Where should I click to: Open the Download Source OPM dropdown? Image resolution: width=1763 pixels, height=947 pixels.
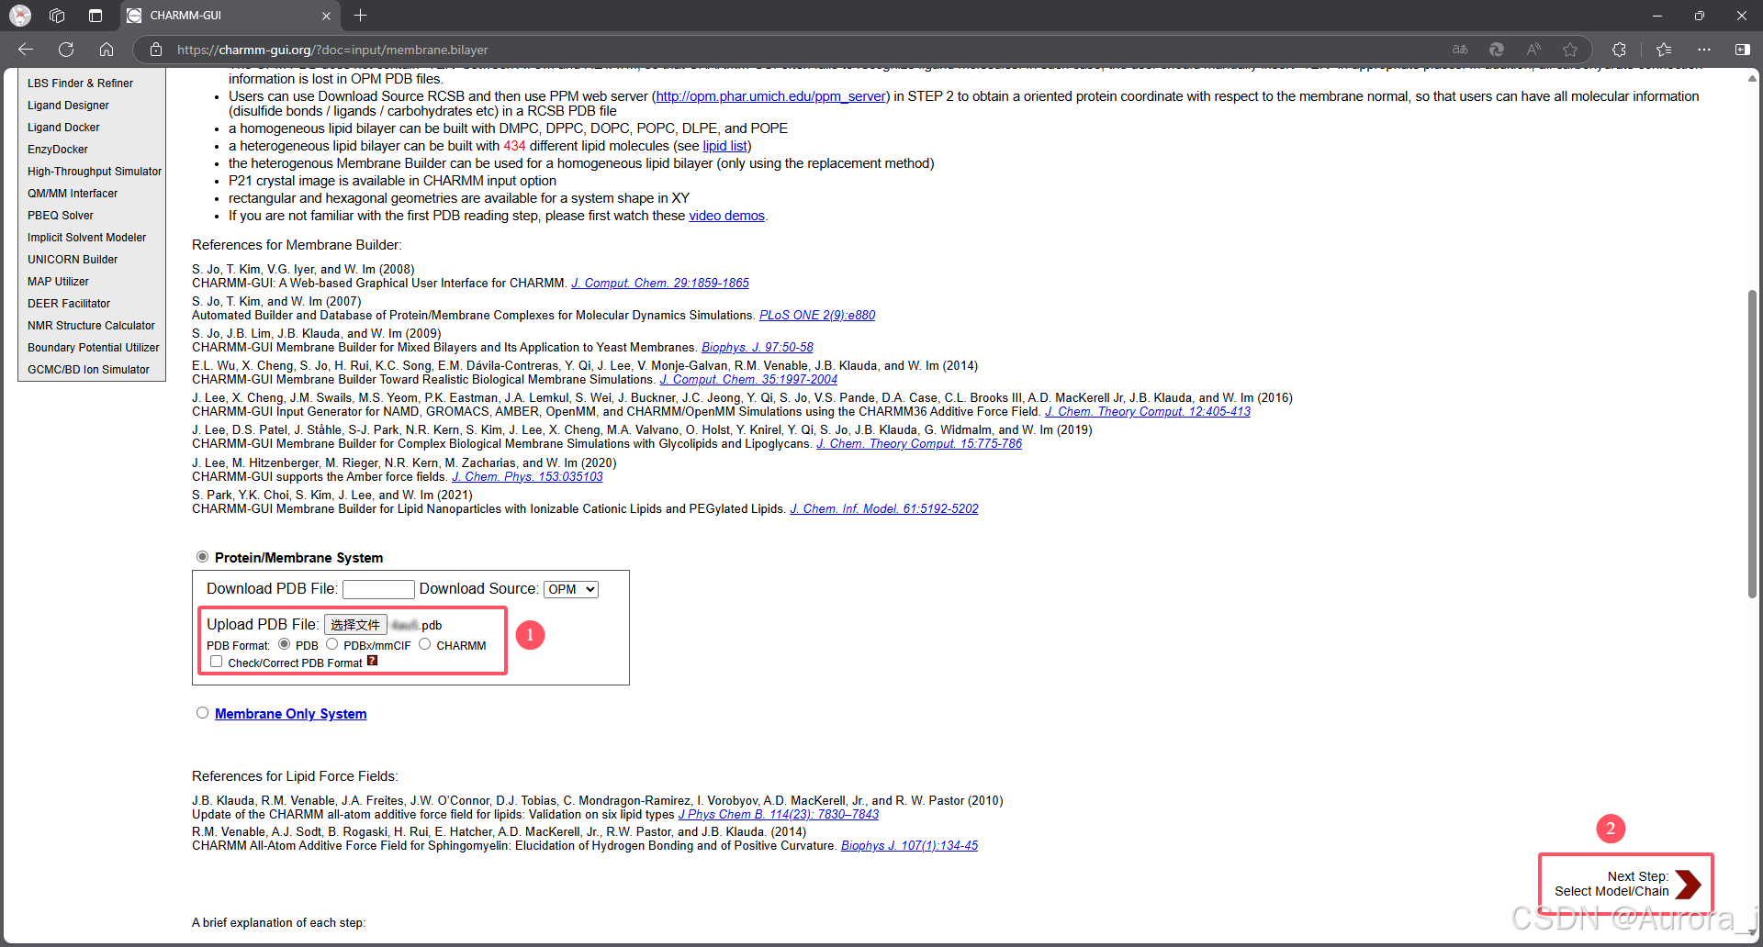click(x=571, y=589)
